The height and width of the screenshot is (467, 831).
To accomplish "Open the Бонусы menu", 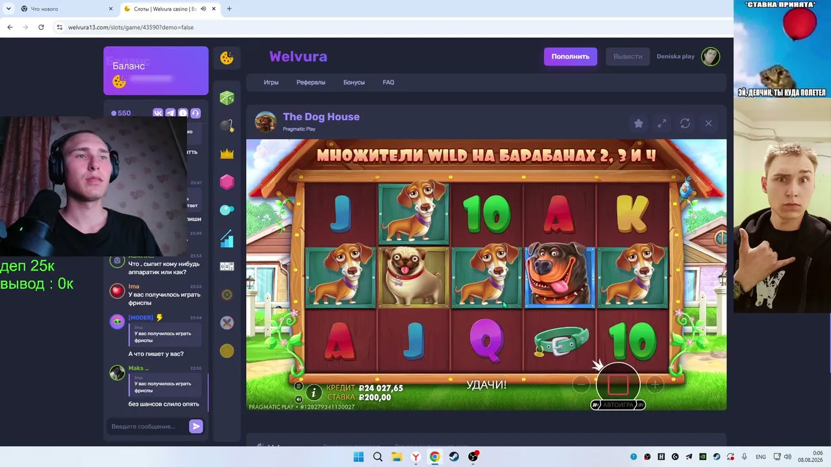I will point(354,82).
